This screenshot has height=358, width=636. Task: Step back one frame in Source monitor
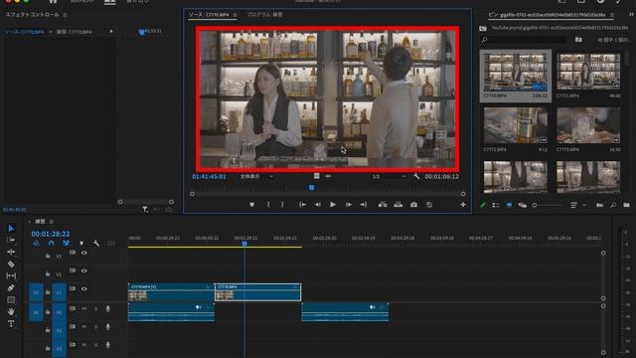pyautogui.click(x=318, y=205)
